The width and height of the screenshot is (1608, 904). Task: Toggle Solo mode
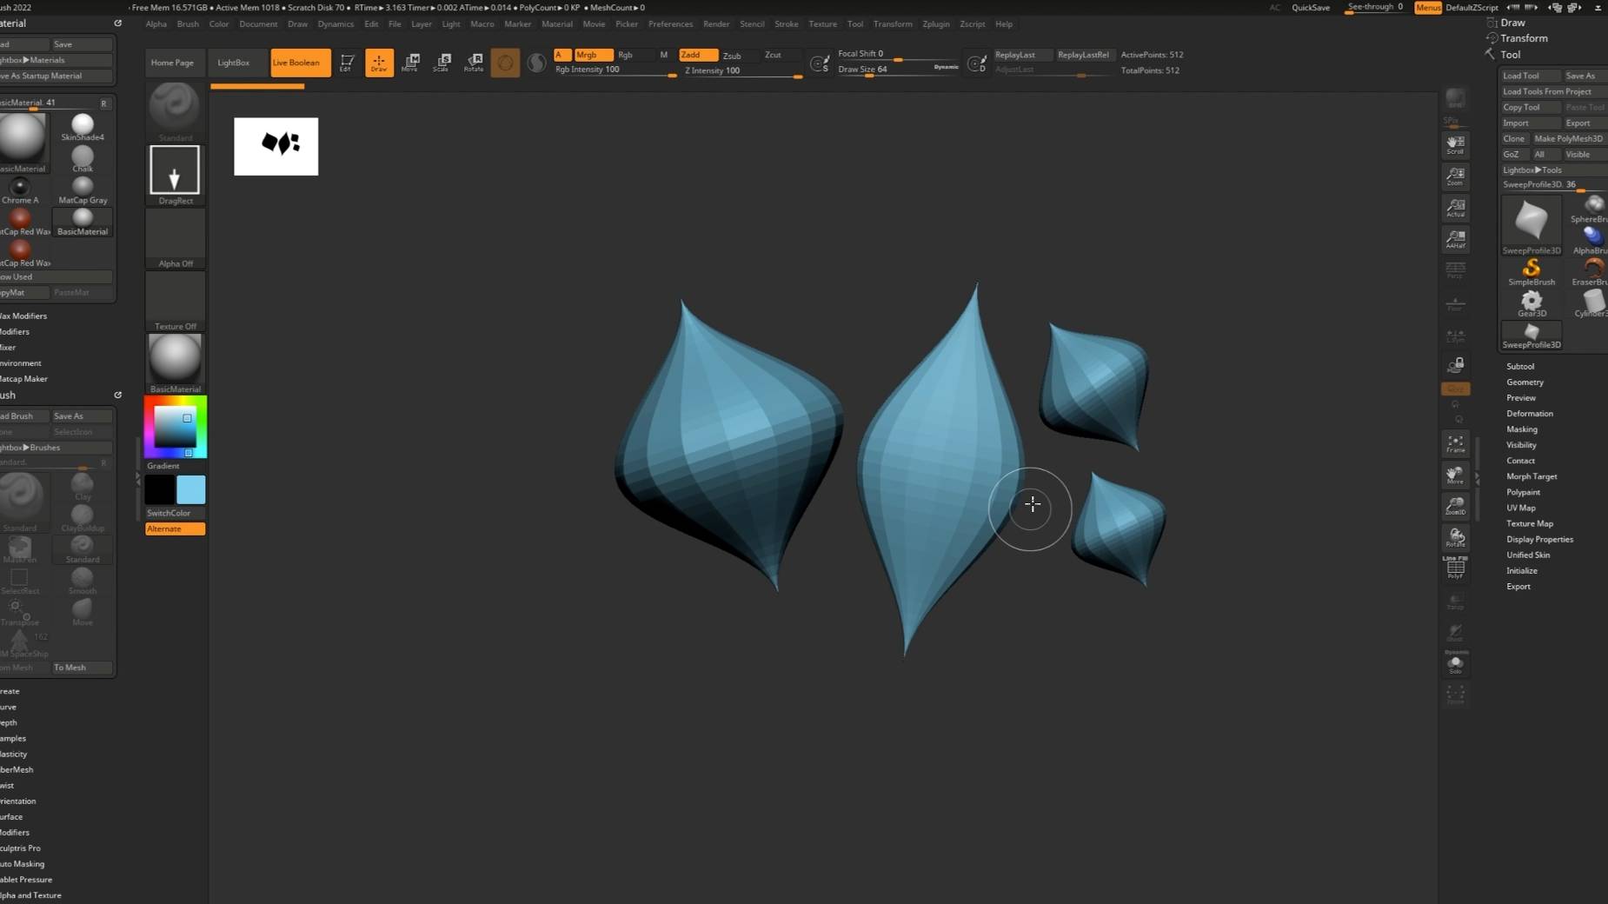point(1455,663)
